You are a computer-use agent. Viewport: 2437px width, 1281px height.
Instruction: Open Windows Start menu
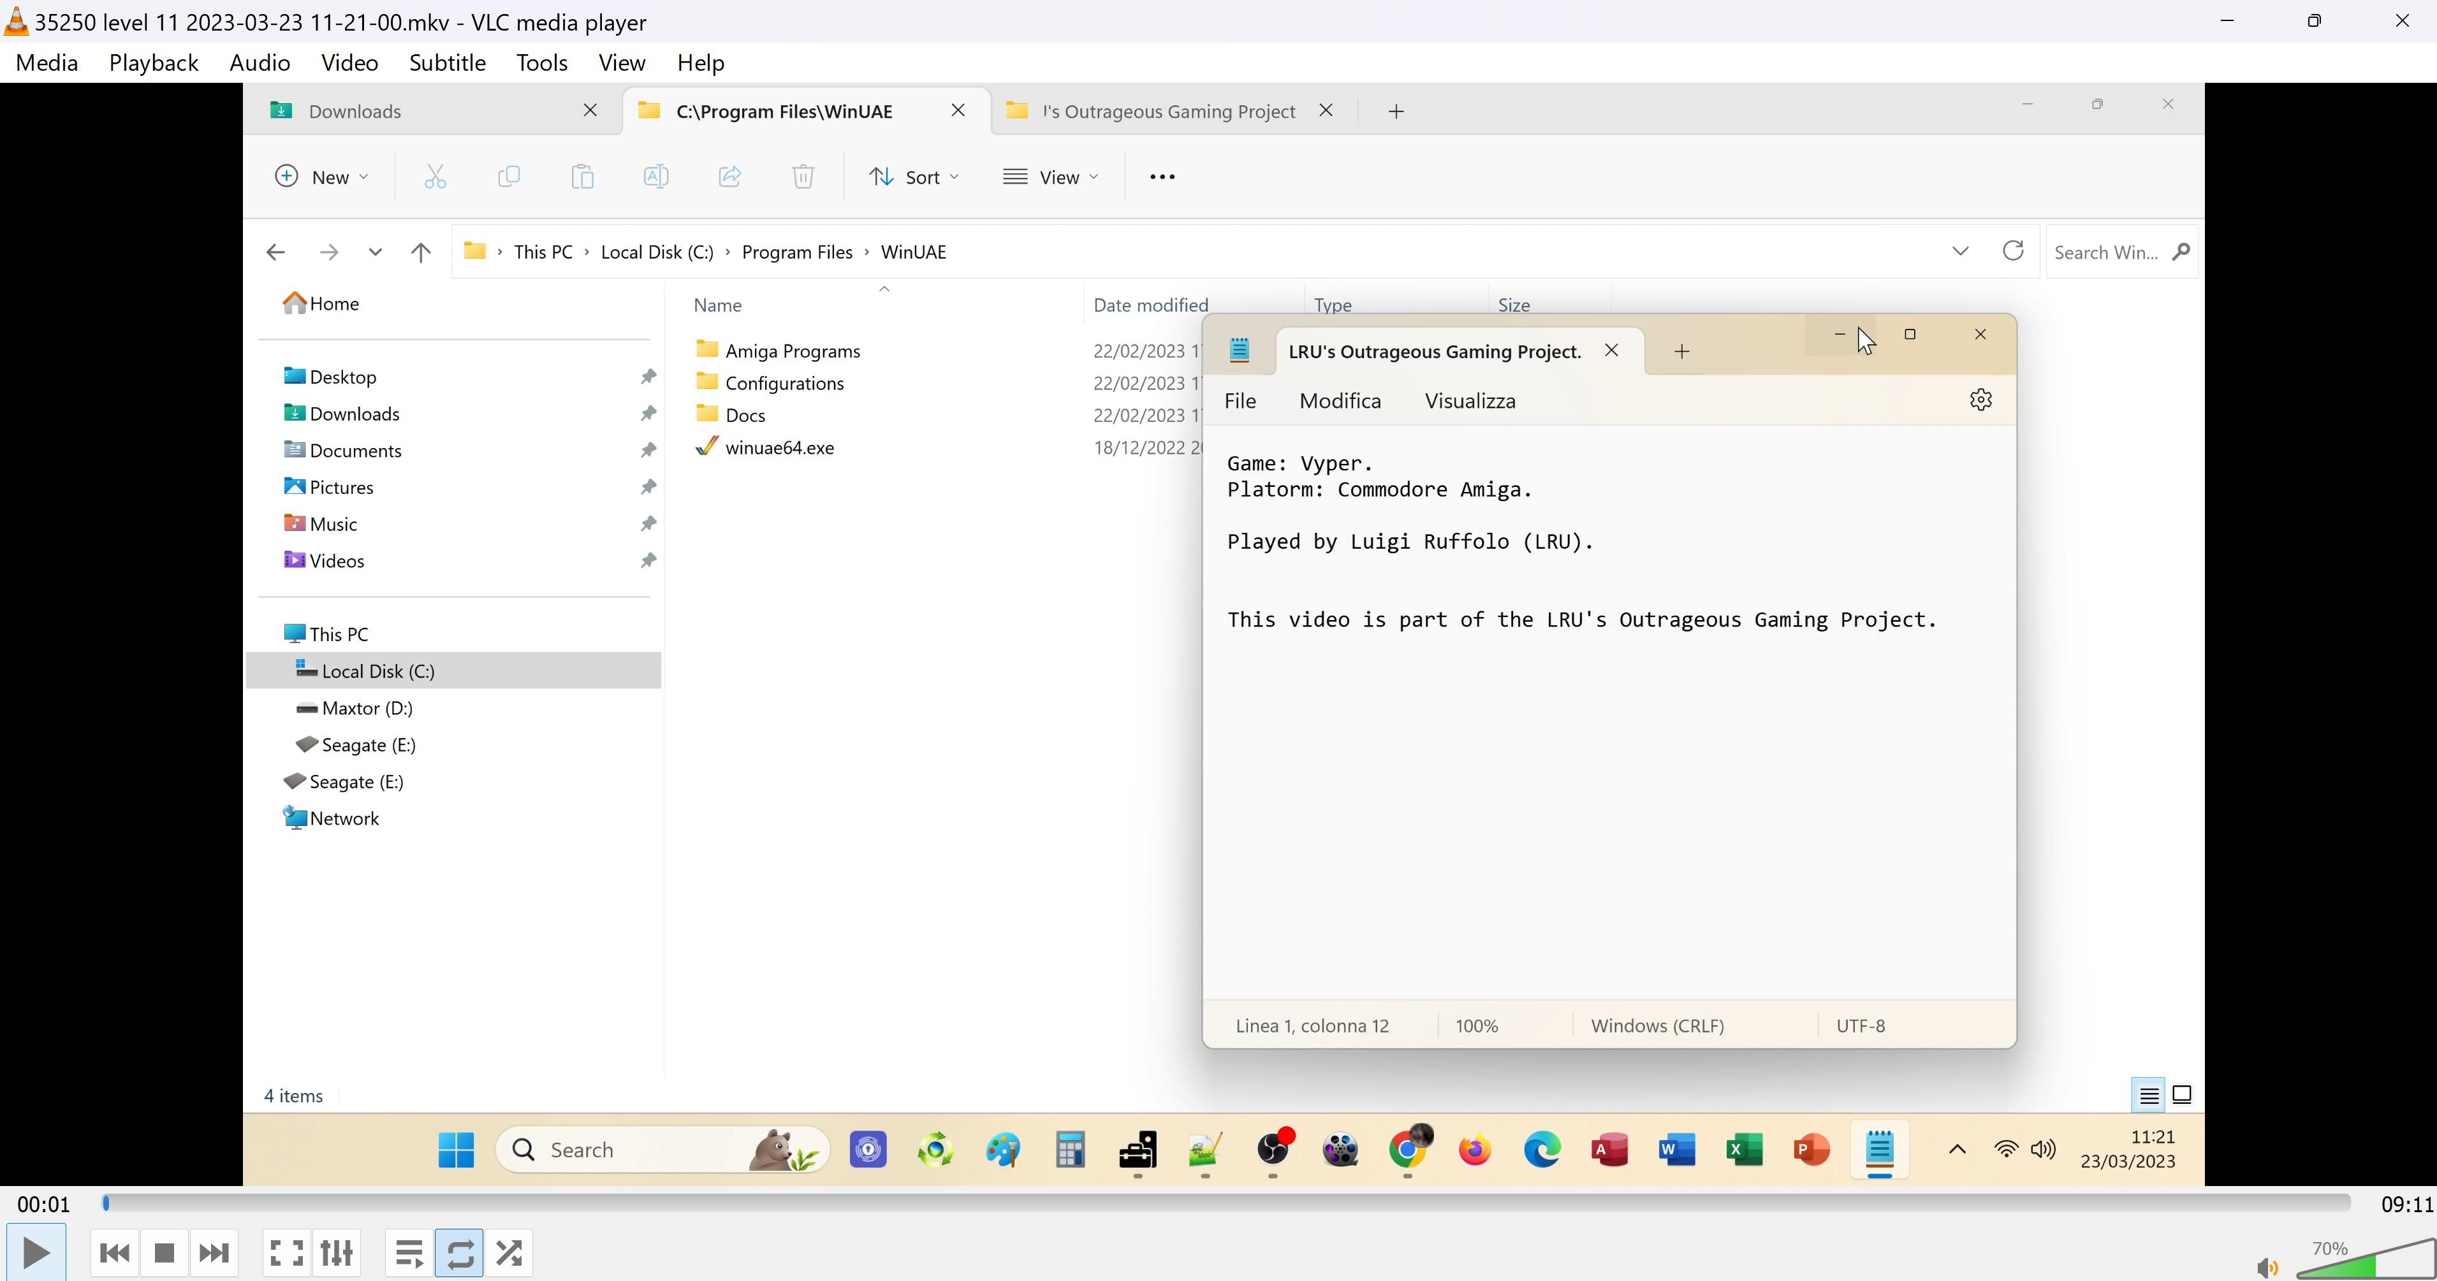pyautogui.click(x=456, y=1150)
